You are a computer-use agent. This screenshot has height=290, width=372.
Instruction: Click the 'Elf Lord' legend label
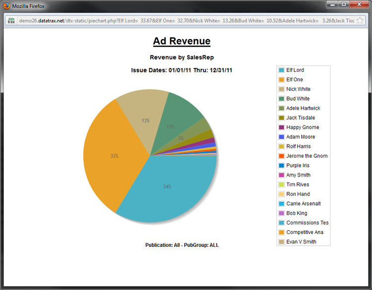(x=295, y=70)
